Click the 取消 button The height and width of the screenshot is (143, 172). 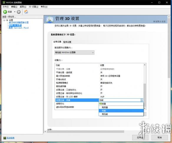coord(160,137)
